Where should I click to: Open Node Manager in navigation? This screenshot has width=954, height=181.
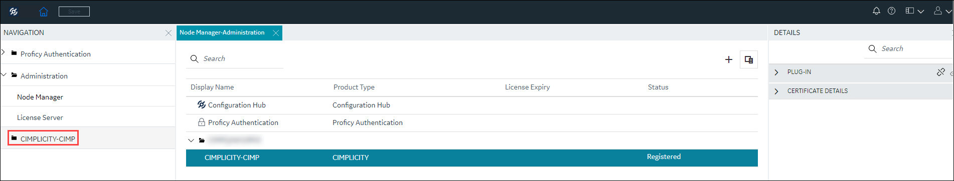[x=40, y=97]
